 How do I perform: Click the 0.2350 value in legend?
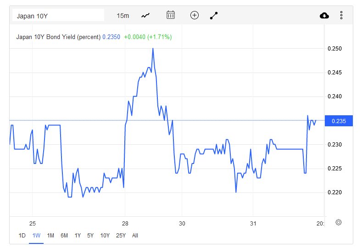(111, 37)
